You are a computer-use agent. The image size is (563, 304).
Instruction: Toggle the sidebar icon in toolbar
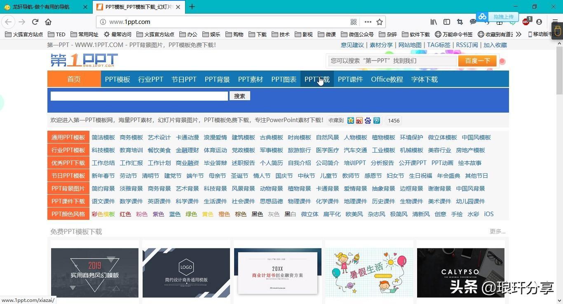pyautogui.click(x=446, y=22)
